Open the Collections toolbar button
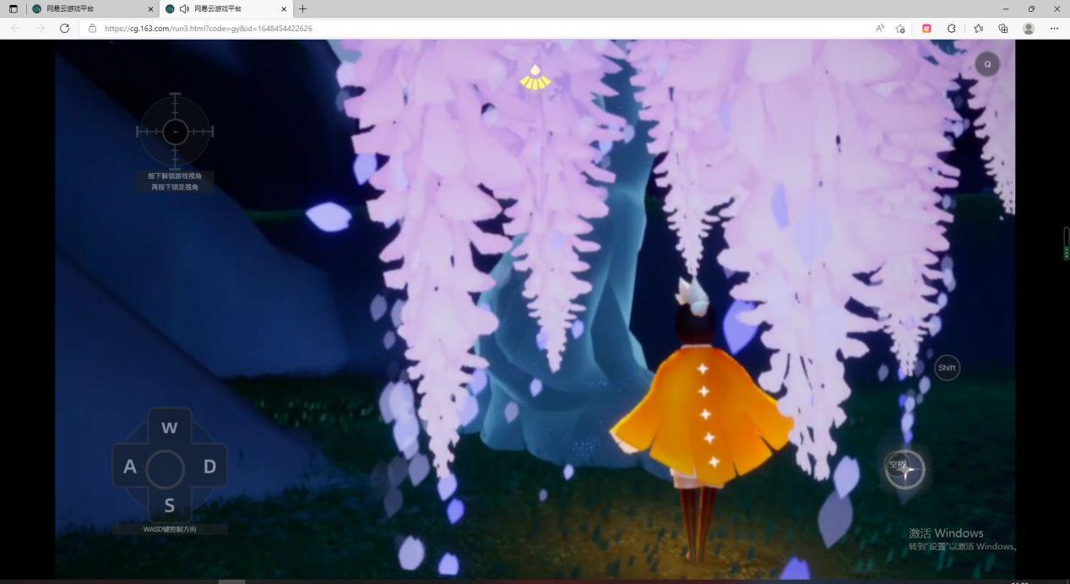1070x584 pixels. 1003,28
